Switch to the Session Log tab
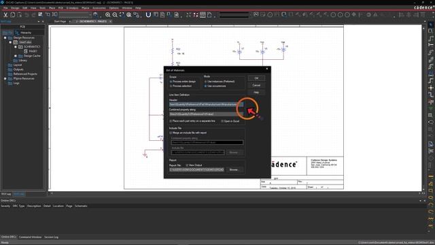 (52, 238)
